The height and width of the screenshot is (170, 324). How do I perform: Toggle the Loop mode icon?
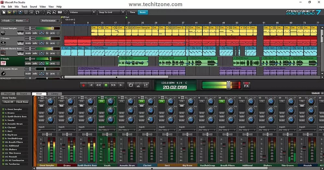pyautogui.click(x=131, y=85)
